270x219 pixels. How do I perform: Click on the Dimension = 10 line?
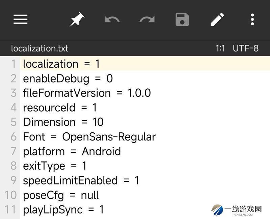63,122
